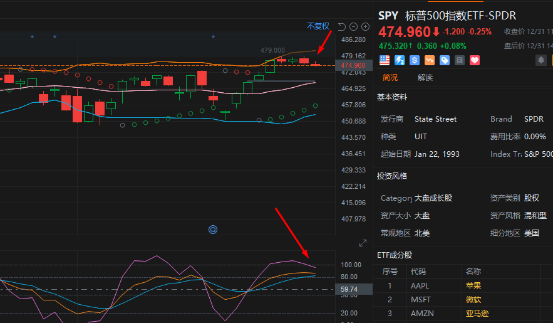This screenshot has width=553, height=323.
Task: Click the first blue diamond event marker
Action: pyautogui.click(x=32, y=37)
